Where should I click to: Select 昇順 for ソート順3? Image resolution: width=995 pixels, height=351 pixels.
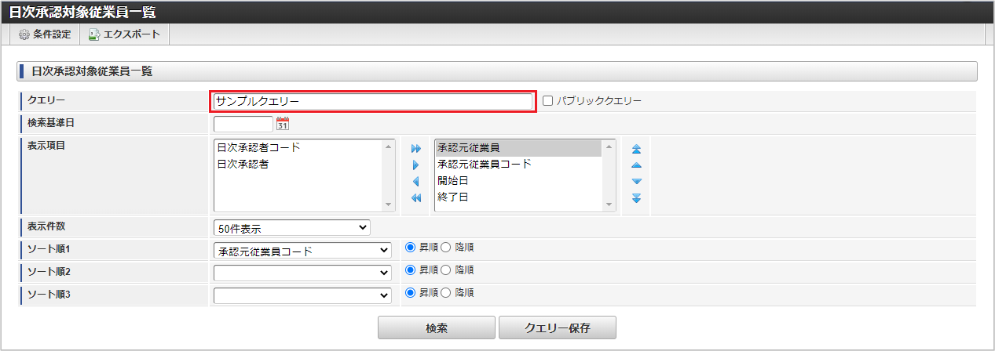pos(410,292)
